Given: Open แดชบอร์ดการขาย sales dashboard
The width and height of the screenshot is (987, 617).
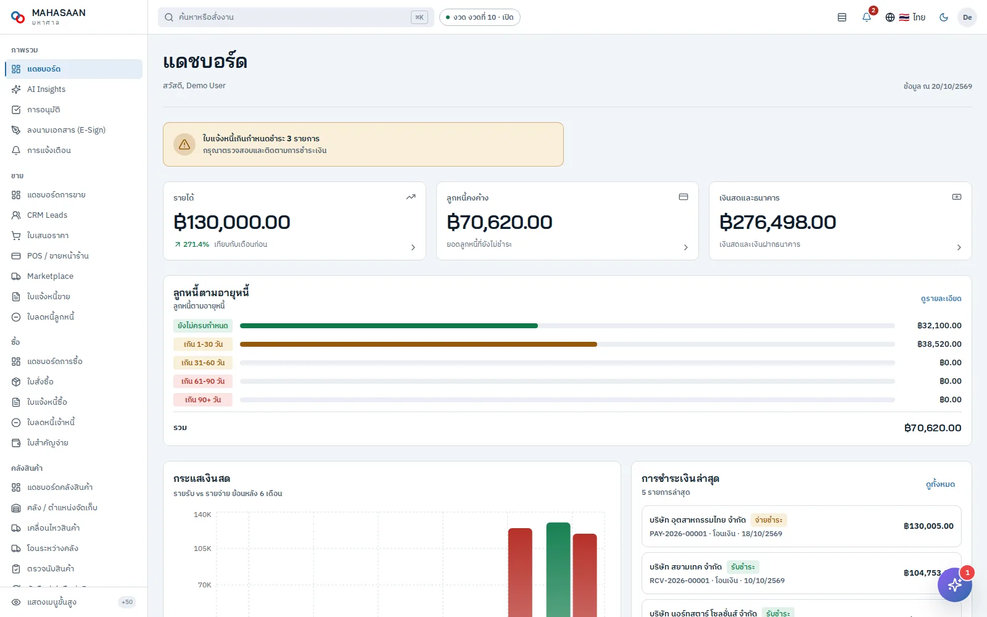Looking at the screenshot, I should 73,195.
